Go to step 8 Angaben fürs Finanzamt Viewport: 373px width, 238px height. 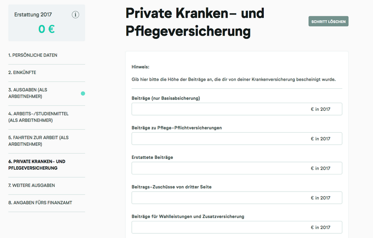pos(40,203)
